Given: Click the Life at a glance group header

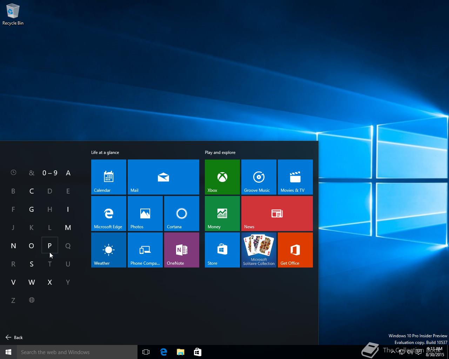Looking at the screenshot, I should pyautogui.click(x=105, y=153).
